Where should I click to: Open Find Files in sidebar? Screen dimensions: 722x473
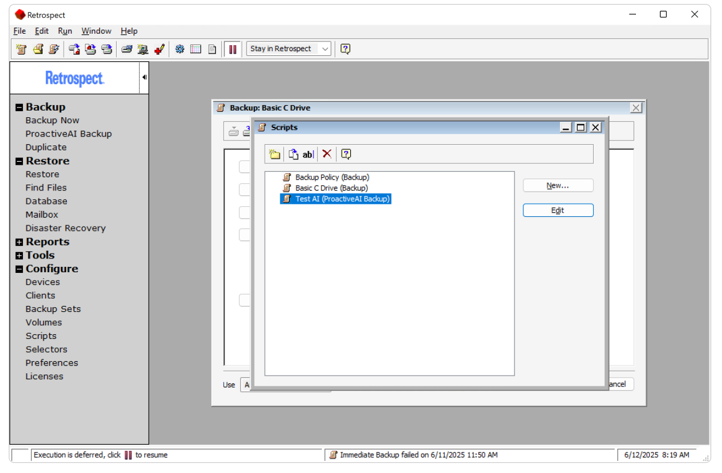pos(46,188)
